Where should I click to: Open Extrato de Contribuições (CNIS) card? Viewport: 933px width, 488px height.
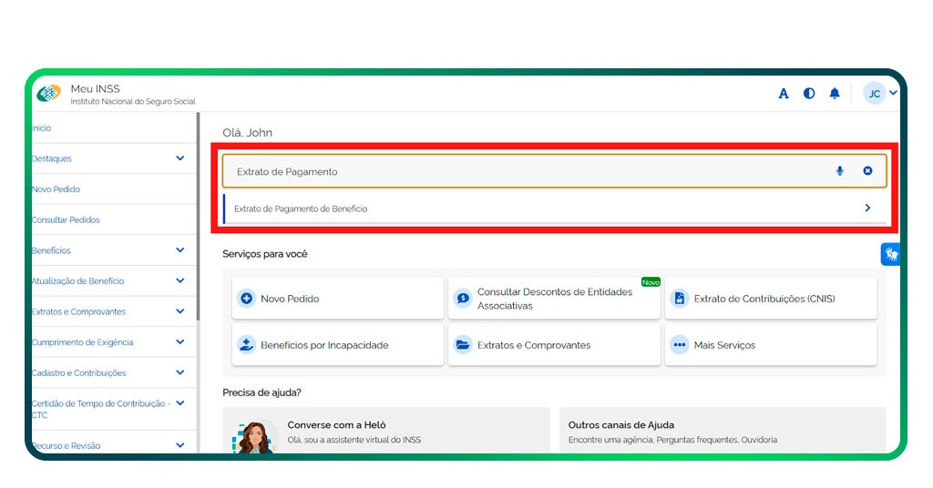[x=770, y=299]
